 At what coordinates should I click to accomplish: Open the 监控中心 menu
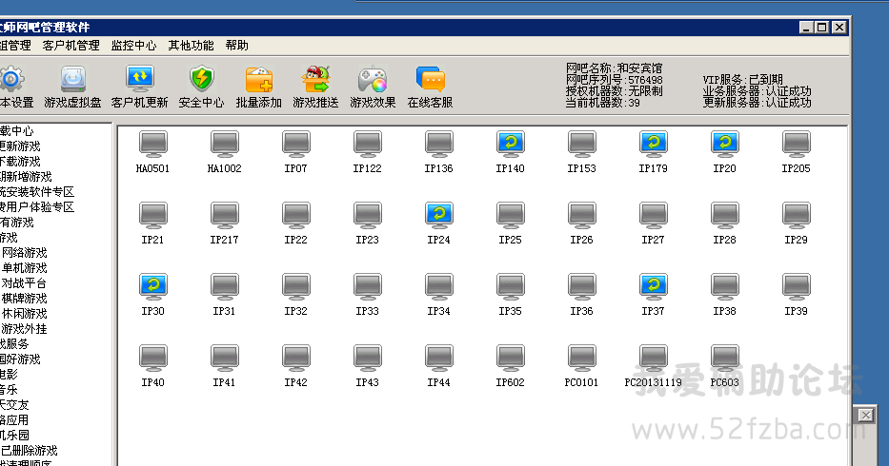pyautogui.click(x=133, y=46)
